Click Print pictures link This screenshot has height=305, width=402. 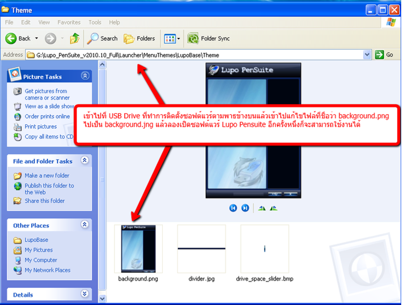[x=40, y=126]
